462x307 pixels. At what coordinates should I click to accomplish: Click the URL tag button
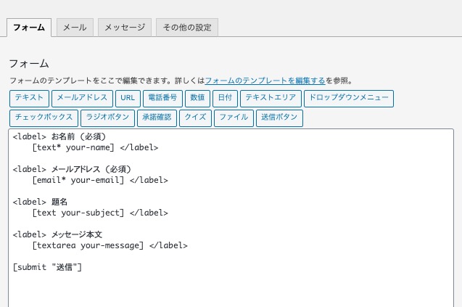coord(128,99)
